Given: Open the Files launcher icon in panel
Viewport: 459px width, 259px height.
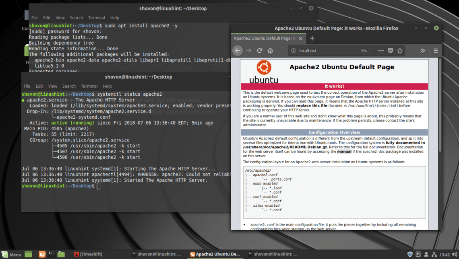Looking at the screenshot, I should pos(61,254).
